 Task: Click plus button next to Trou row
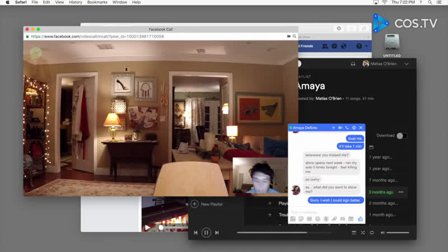click(x=270, y=214)
